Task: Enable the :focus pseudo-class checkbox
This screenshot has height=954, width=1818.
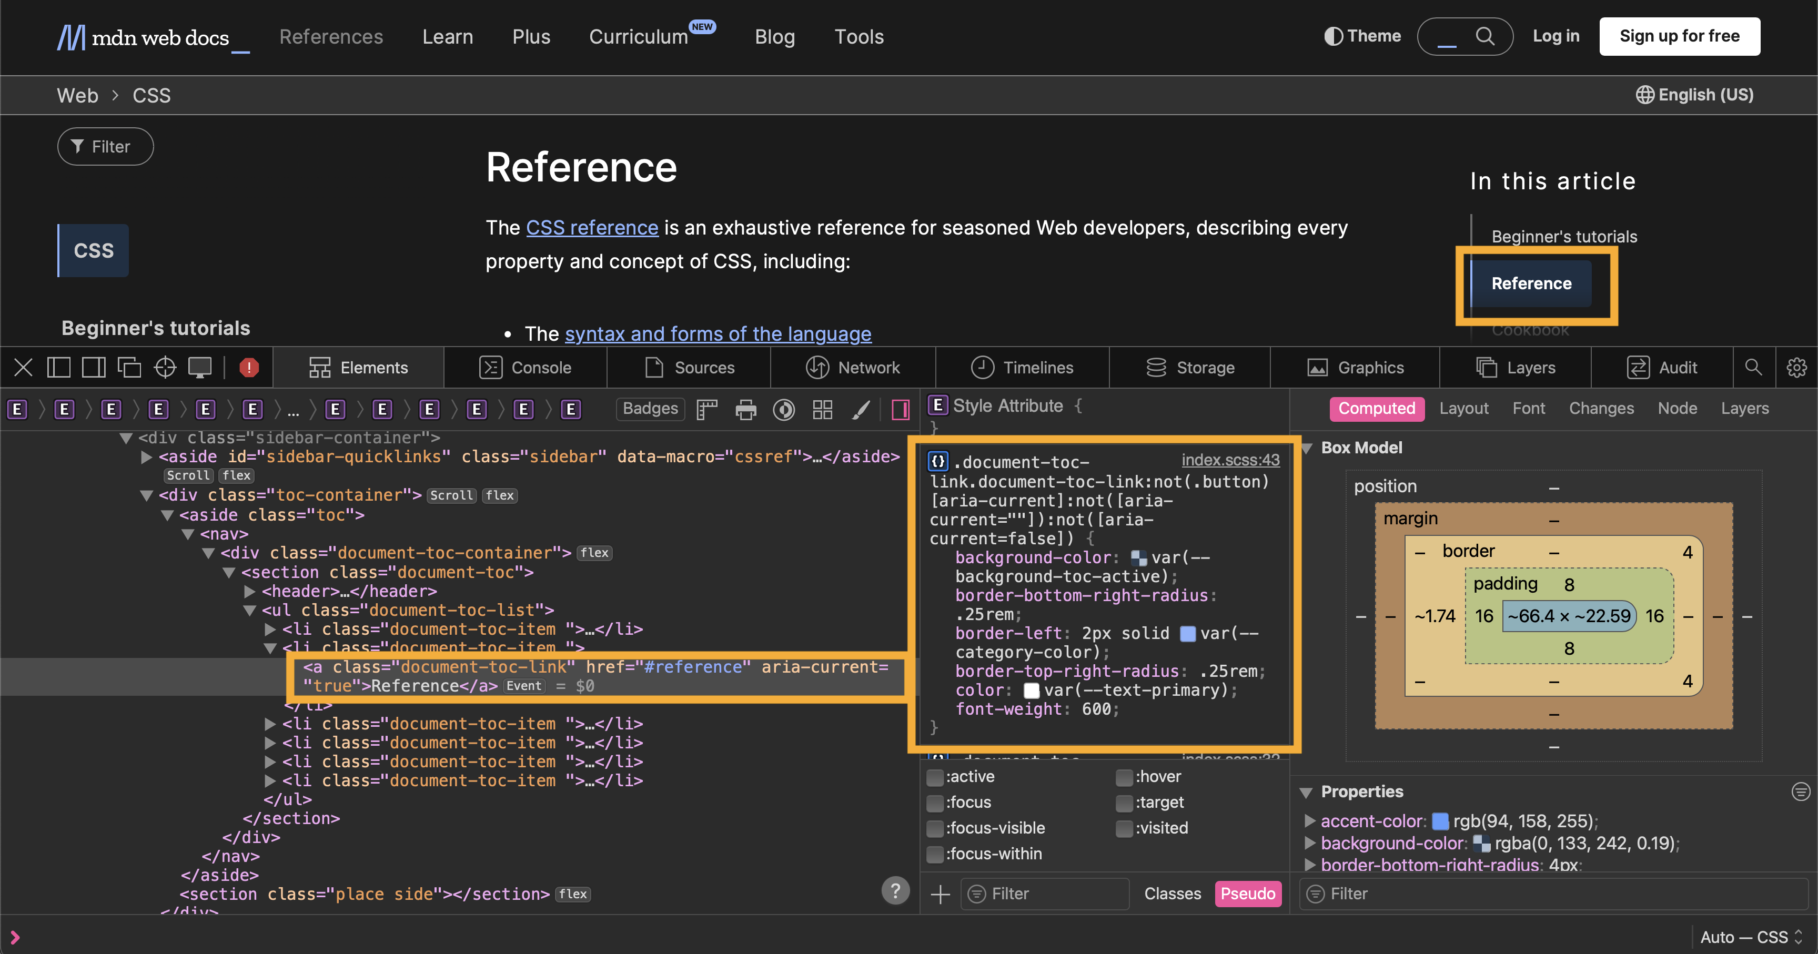Action: pos(935,803)
